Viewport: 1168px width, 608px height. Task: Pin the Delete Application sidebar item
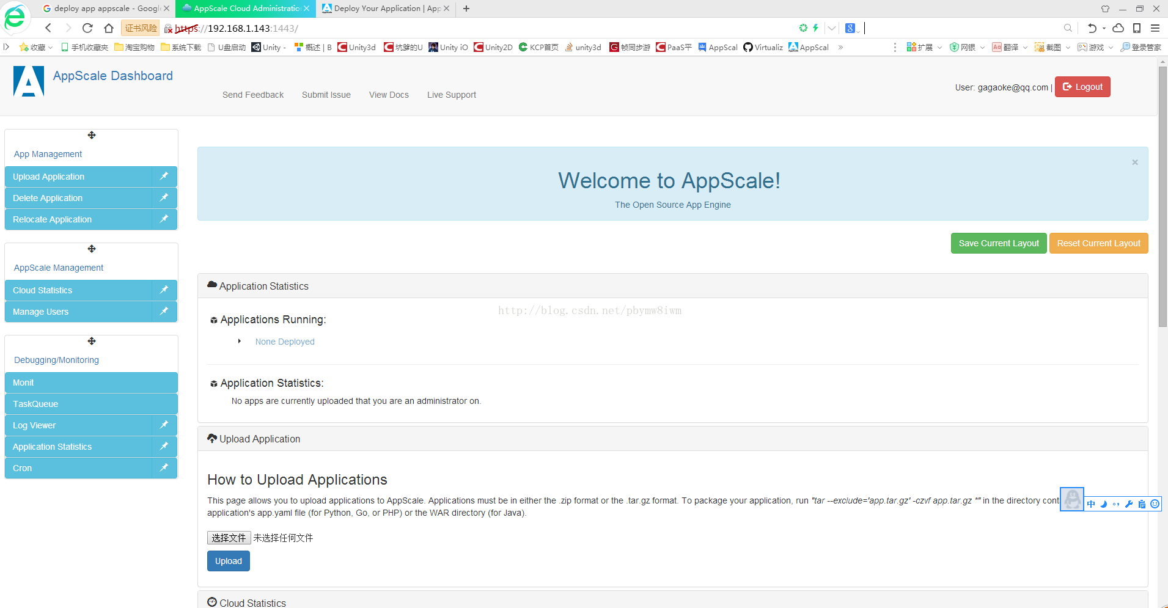[x=164, y=198]
